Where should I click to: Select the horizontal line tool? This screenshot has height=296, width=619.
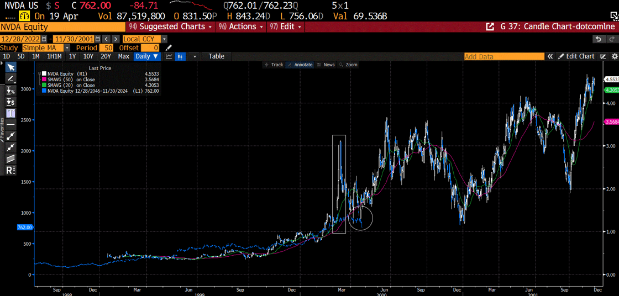[11, 124]
